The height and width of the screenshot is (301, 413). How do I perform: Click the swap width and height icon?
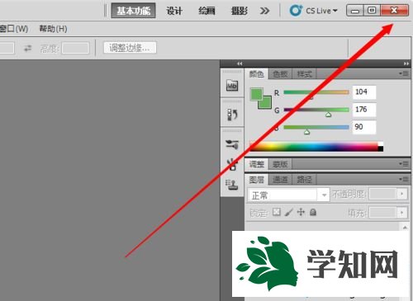point(27,49)
